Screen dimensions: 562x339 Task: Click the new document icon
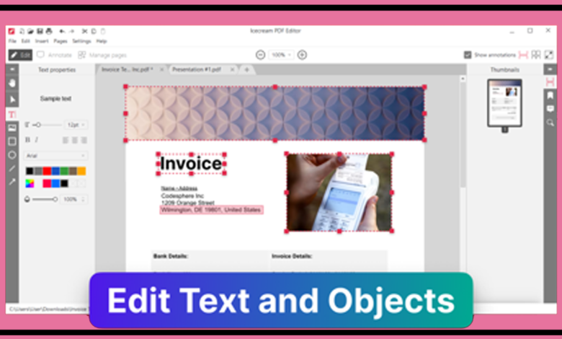pos(22,31)
